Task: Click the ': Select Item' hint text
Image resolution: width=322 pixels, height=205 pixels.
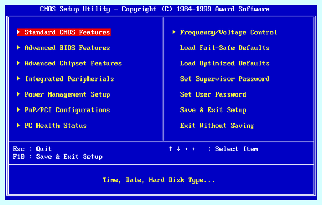Action: [x=233, y=149]
